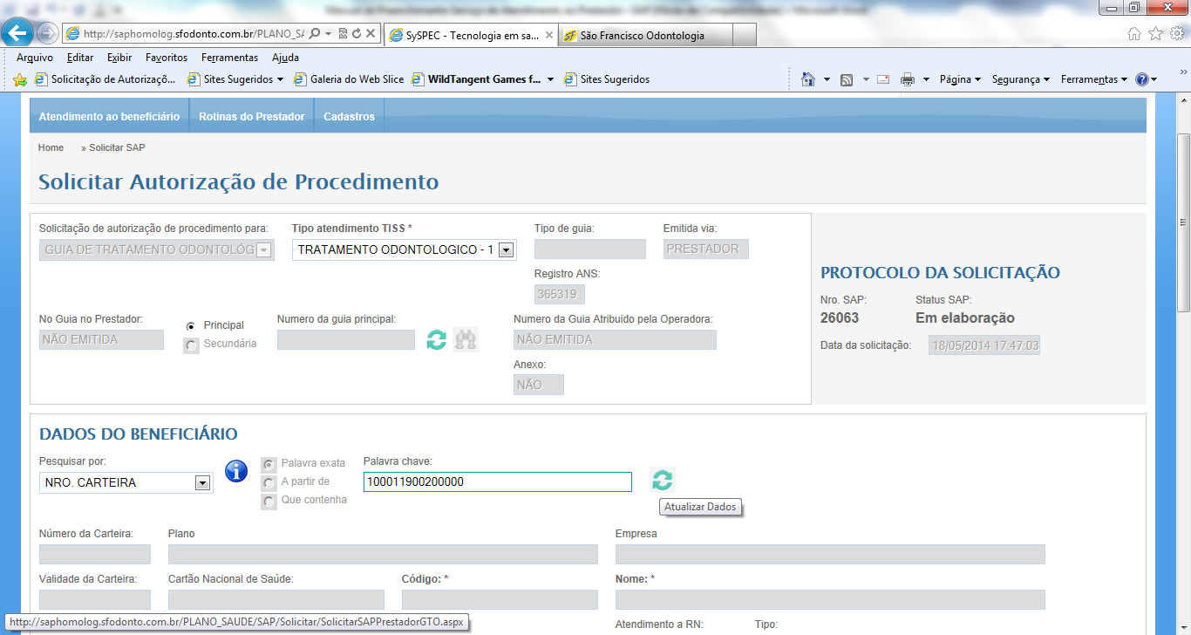Switch to São Francisco Odontologia tab
Screen dimensions: 1191x635
[x=644, y=36]
